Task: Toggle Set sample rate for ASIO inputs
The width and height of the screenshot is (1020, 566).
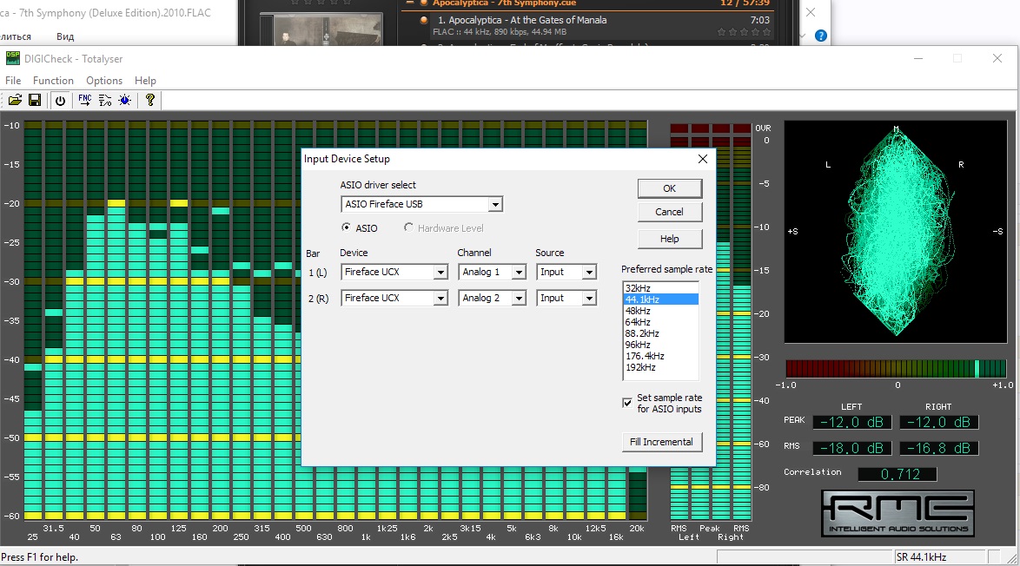Action: click(x=627, y=403)
